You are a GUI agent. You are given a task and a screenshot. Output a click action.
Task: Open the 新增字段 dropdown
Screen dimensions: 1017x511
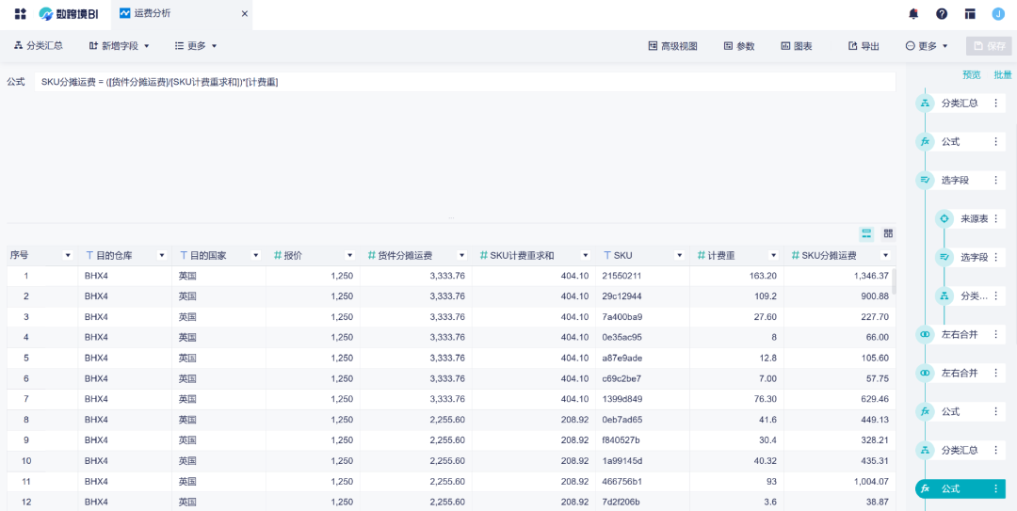coord(119,46)
